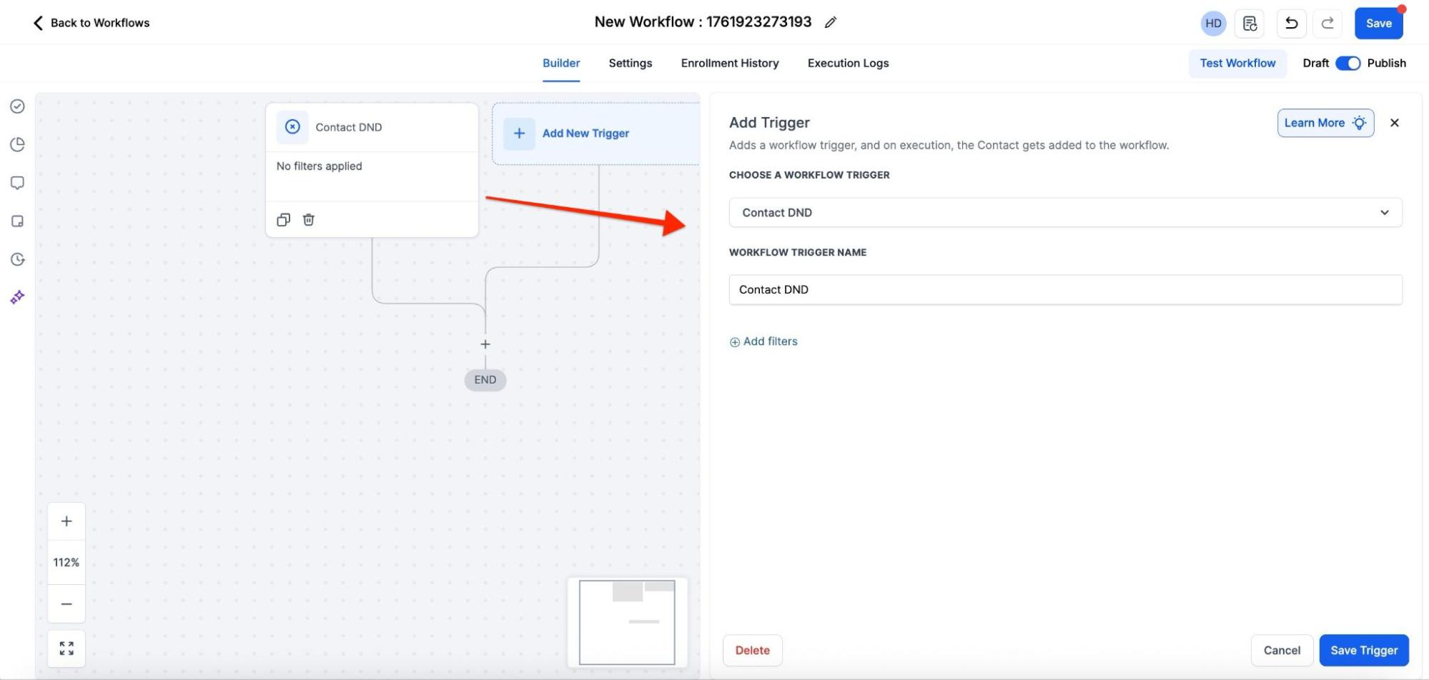The height and width of the screenshot is (680, 1429).
Task: Click 'No filters applied' text
Action: (x=320, y=166)
